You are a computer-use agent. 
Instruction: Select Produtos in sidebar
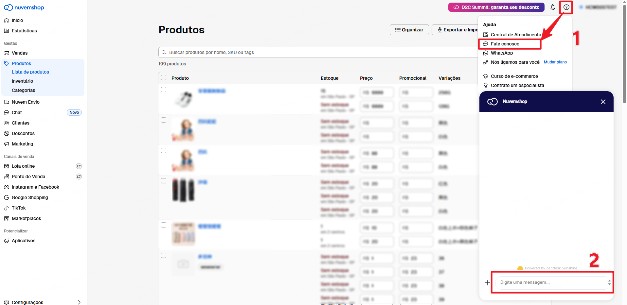pyautogui.click(x=21, y=63)
